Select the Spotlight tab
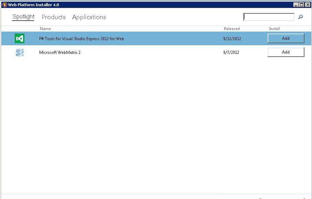312x199 pixels. 23,16
